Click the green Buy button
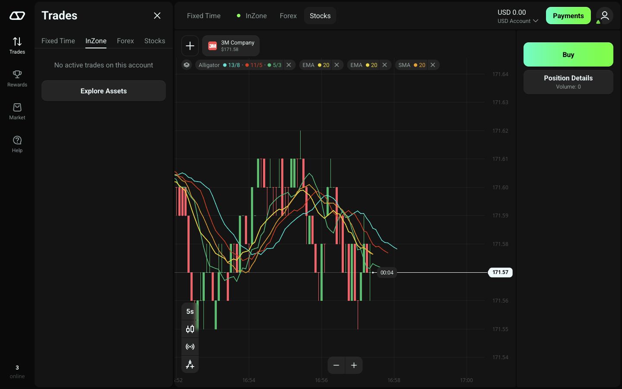The width and height of the screenshot is (622, 389). (568, 54)
